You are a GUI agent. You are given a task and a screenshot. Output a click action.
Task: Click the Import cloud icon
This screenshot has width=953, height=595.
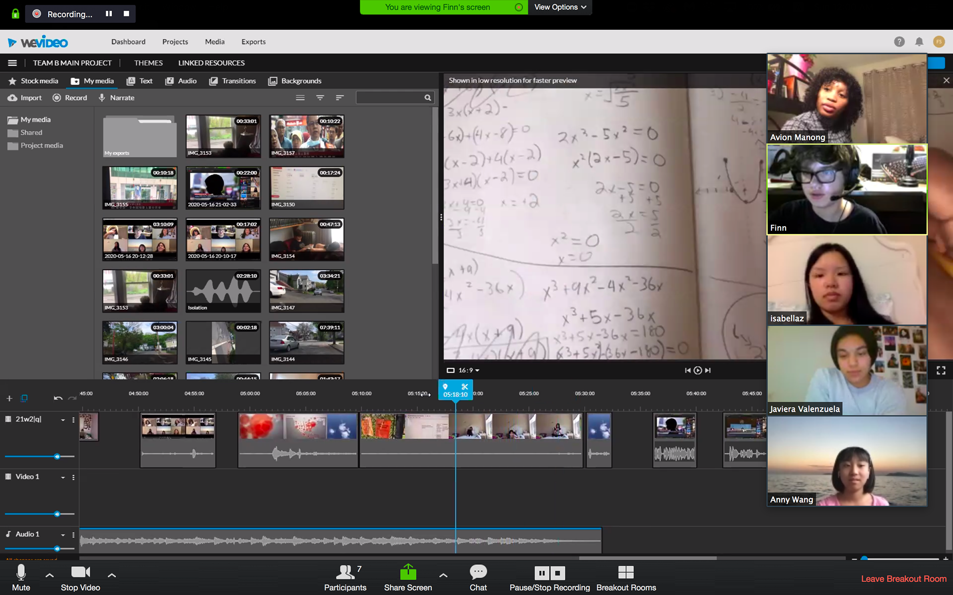[12, 98]
